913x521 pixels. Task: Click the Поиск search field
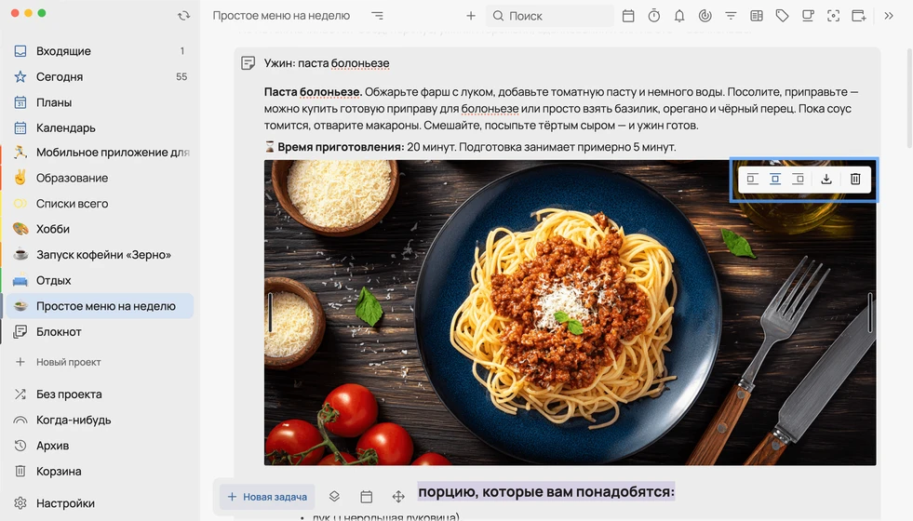tap(550, 16)
